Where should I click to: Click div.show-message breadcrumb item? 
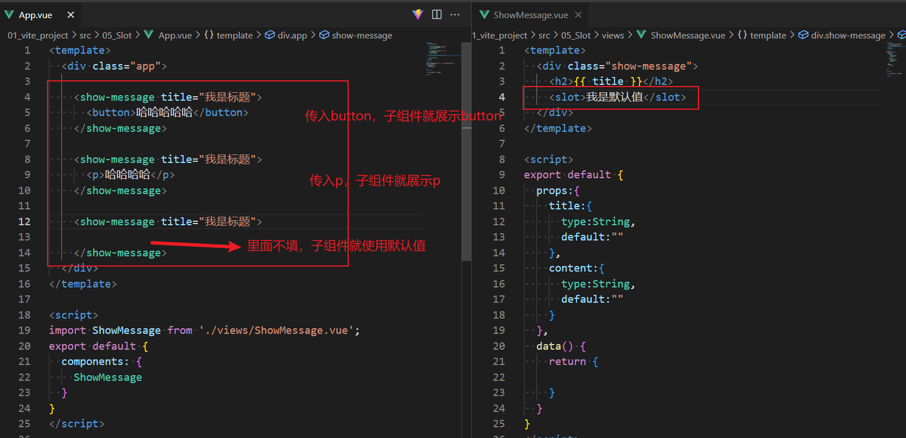[x=848, y=35]
